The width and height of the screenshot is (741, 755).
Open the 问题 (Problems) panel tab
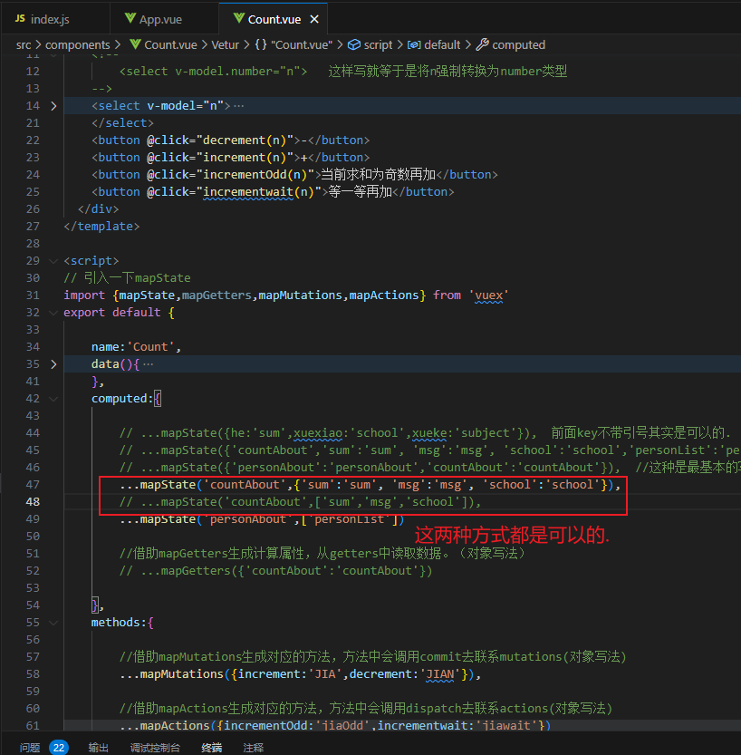coord(30,748)
